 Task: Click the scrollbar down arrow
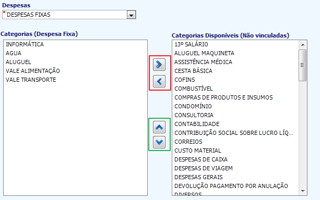[303, 191]
